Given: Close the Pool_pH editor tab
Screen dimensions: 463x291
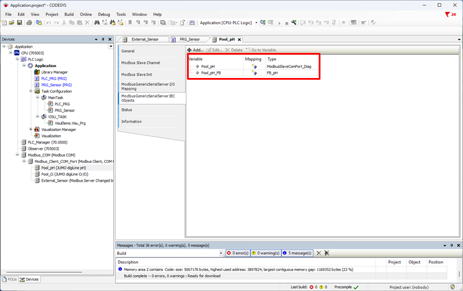Looking at the screenshot, I should click(x=239, y=39).
